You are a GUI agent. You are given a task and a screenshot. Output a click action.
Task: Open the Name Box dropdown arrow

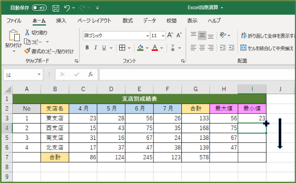[x=39, y=75]
